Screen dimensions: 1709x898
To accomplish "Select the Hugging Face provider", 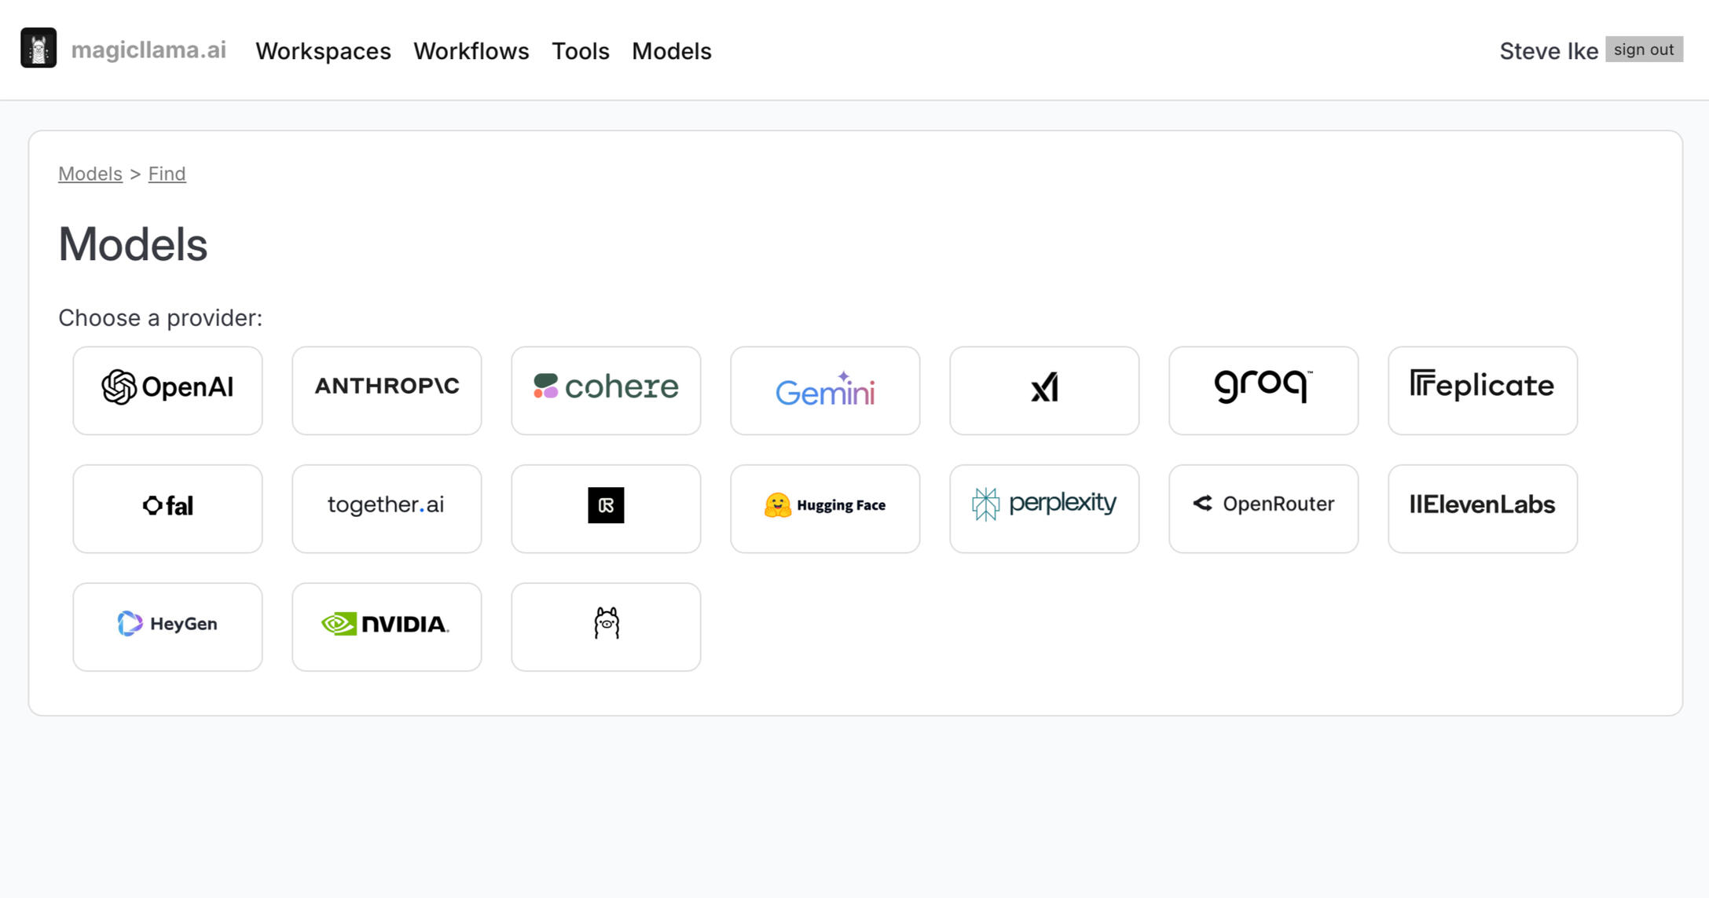I will 825,508.
